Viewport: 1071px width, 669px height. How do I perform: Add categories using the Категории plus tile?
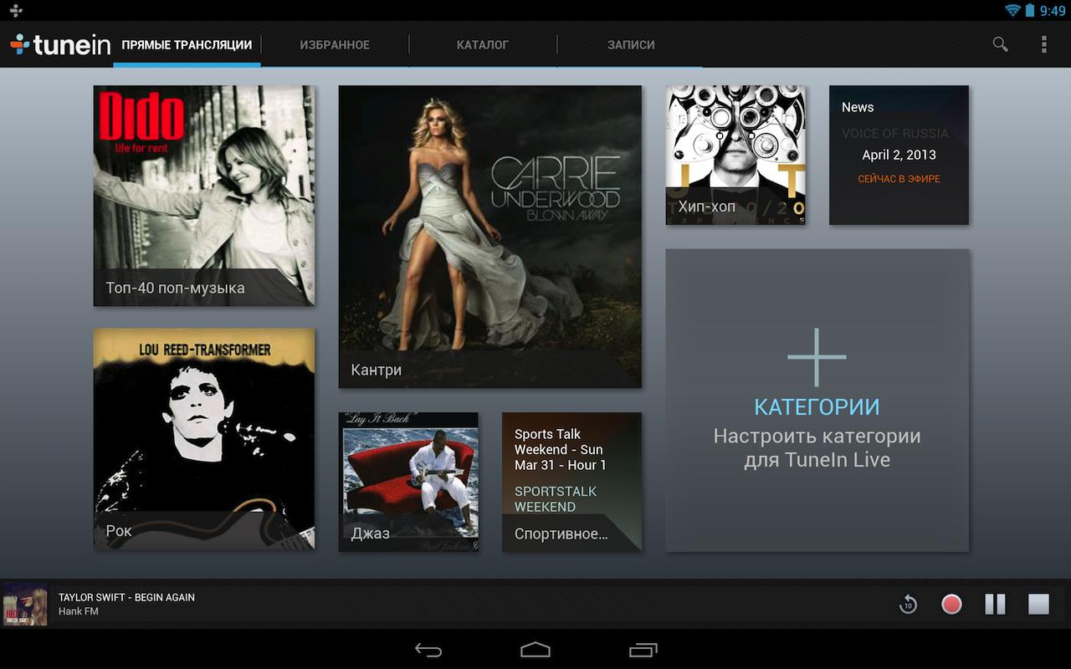click(x=817, y=400)
